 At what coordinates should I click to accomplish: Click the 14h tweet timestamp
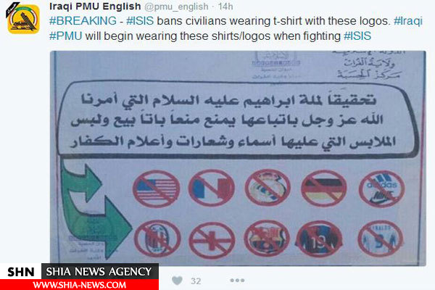[x=225, y=7]
